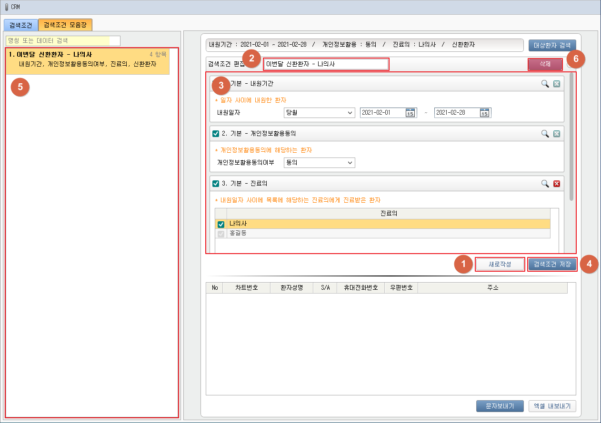Switch to the 검색조건 tab
Screen dimensions: 601x423
[x=20, y=25]
